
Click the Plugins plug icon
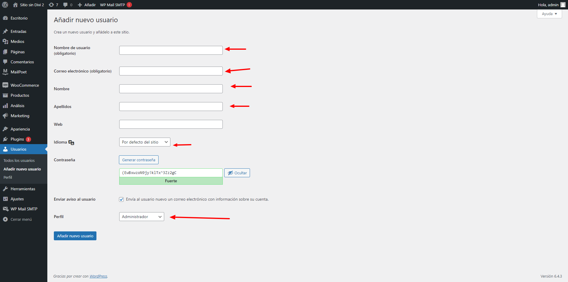(5, 139)
